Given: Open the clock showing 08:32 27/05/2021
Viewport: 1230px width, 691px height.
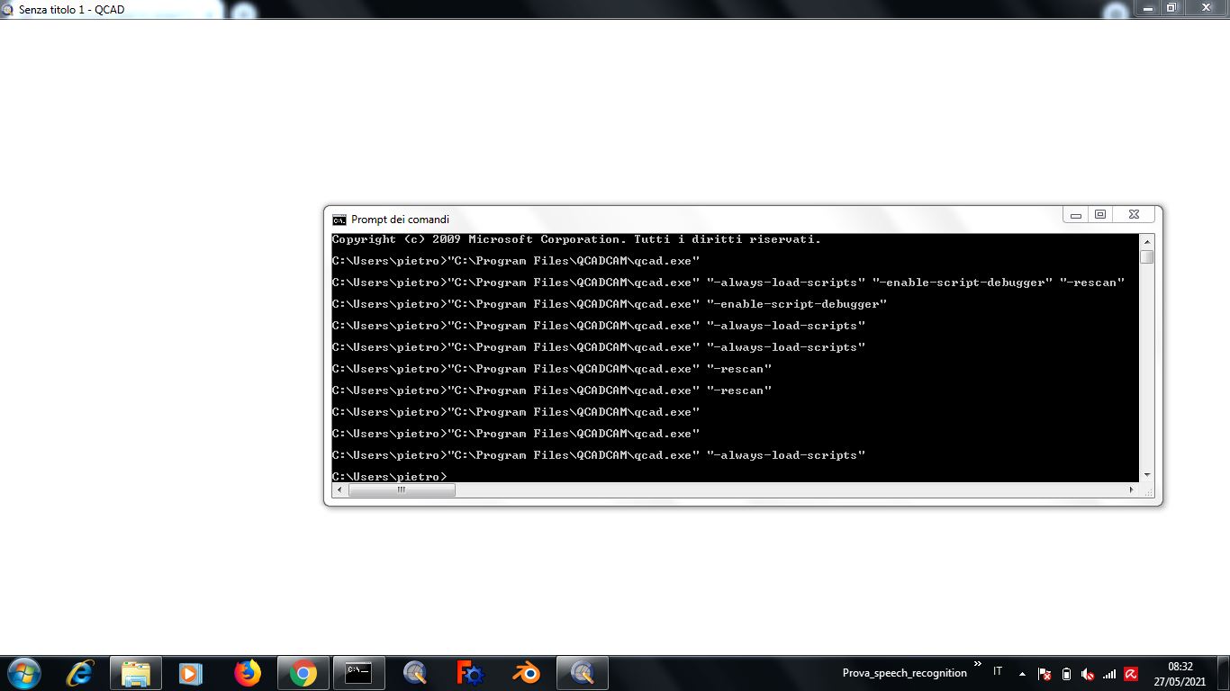Looking at the screenshot, I should (1180, 673).
